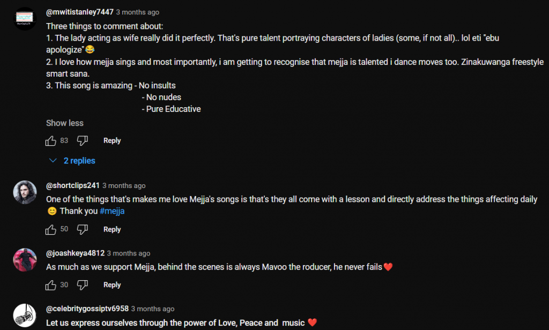This screenshot has height=330, width=549.
Task: Open @shortclips241 channel via username
Action: click(73, 186)
